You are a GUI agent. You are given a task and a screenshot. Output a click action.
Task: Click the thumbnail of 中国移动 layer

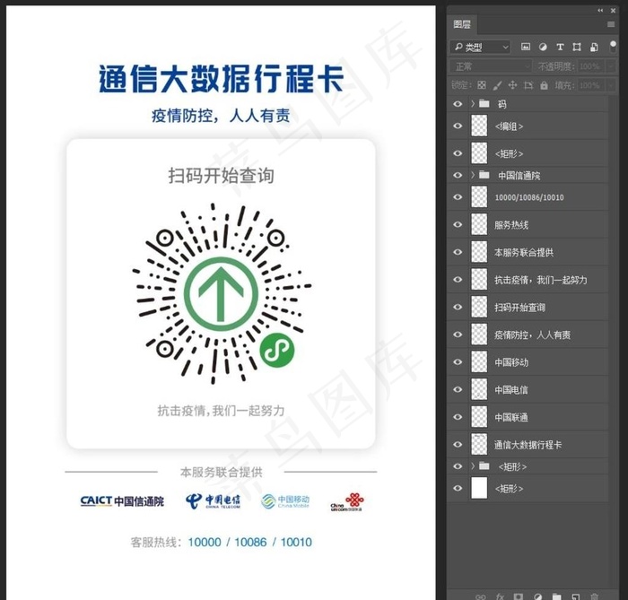click(x=479, y=361)
